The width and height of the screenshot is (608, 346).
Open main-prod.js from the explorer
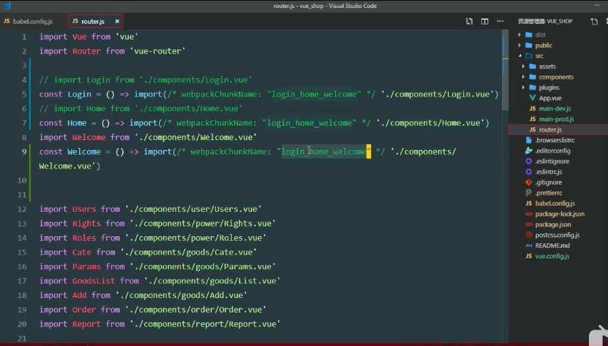tap(557, 119)
